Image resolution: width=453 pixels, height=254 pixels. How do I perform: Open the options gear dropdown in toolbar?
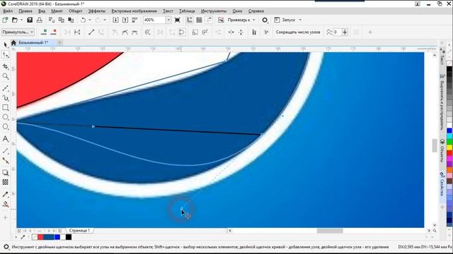click(265, 20)
